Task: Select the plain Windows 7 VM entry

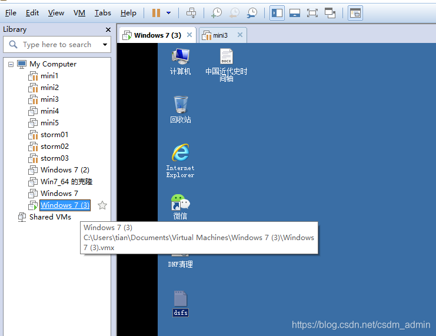Action: pos(59,194)
